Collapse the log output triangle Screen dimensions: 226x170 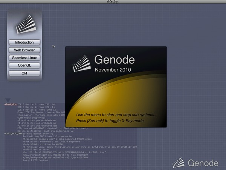point(8,100)
